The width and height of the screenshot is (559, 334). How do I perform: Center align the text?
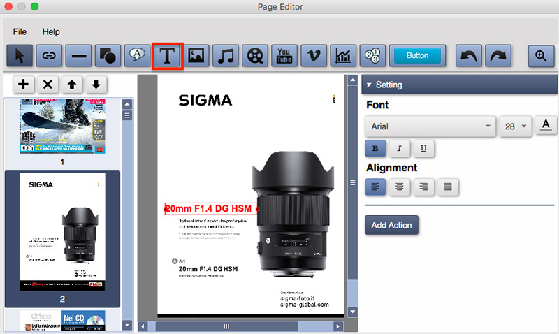tap(399, 187)
